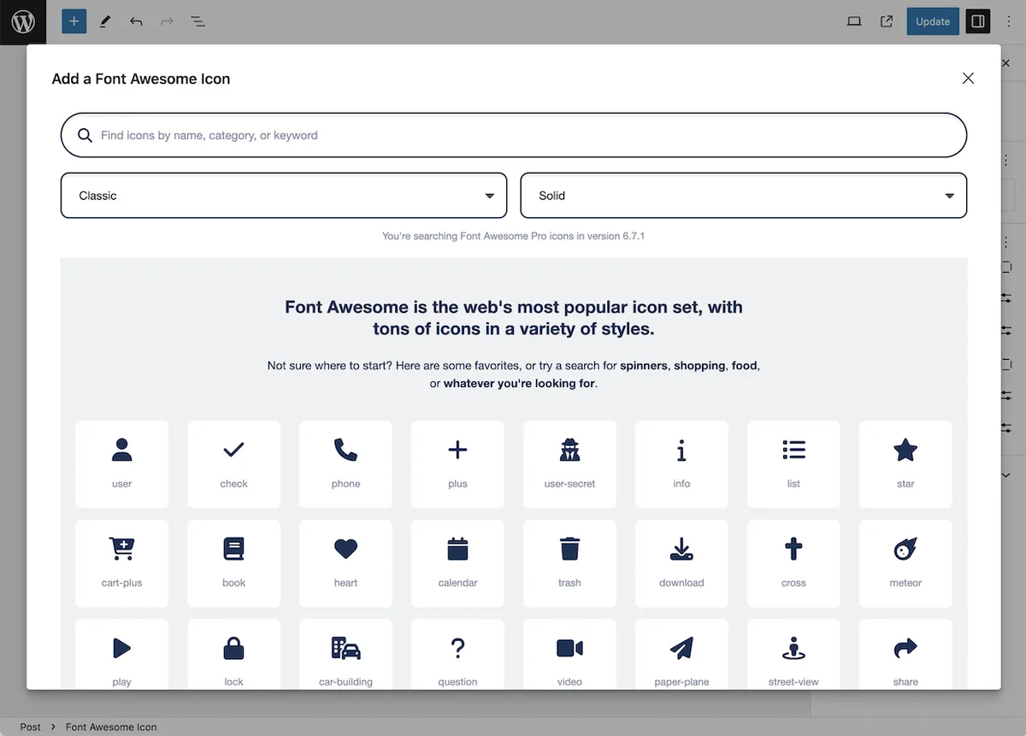Select the star icon
The image size is (1026, 736).
tap(905, 464)
